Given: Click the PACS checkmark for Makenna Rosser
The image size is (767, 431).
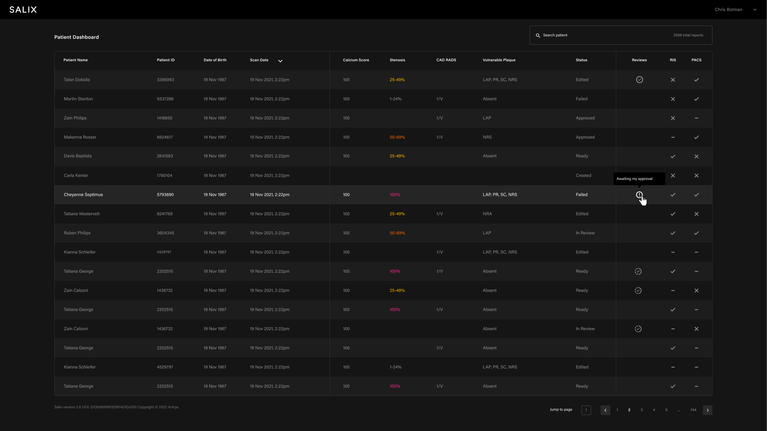Looking at the screenshot, I should click(696, 137).
